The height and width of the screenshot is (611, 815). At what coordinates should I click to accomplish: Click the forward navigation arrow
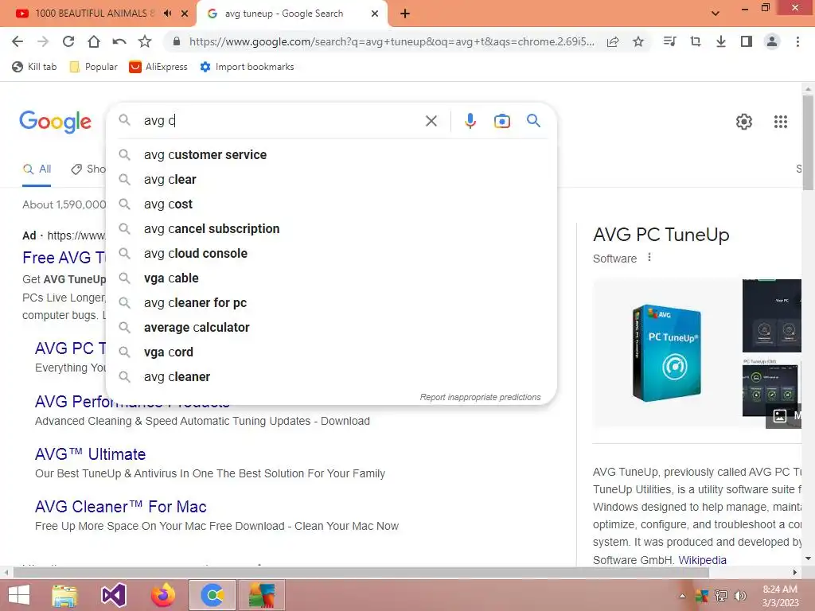tap(43, 41)
